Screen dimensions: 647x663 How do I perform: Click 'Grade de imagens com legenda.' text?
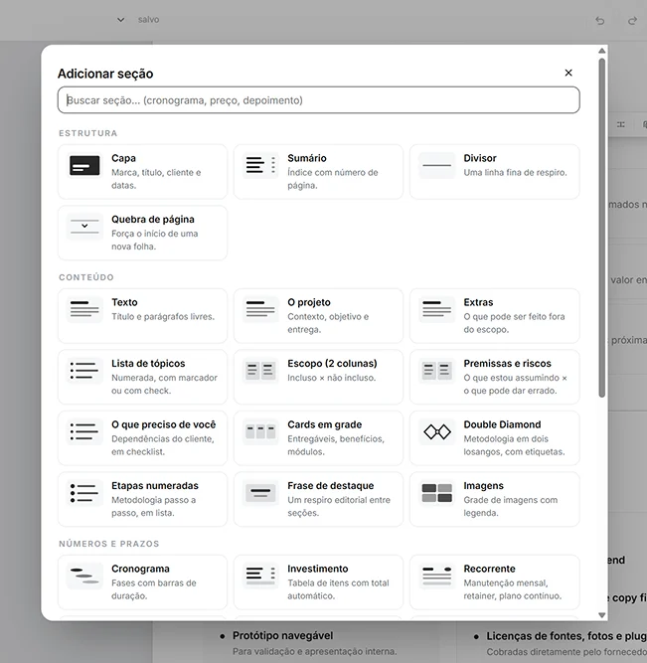[x=511, y=506]
